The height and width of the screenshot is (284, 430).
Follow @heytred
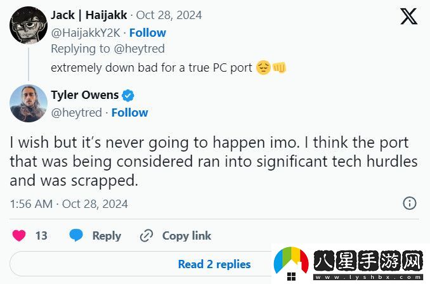(129, 112)
